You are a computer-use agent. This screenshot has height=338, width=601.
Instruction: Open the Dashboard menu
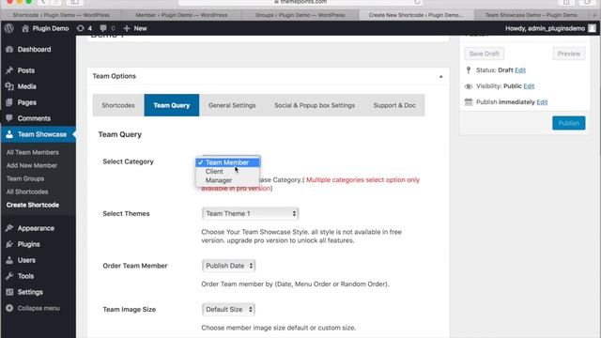34,49
